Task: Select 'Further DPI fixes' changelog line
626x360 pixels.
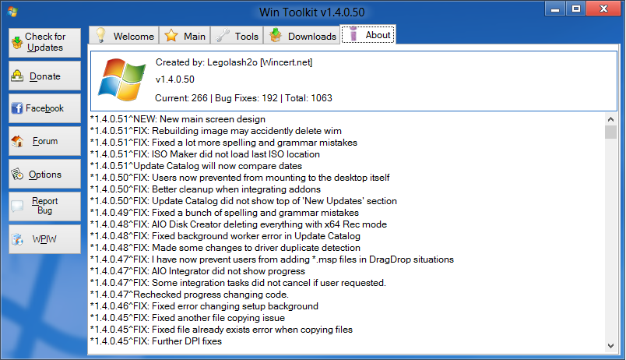Action: [156, 341]
